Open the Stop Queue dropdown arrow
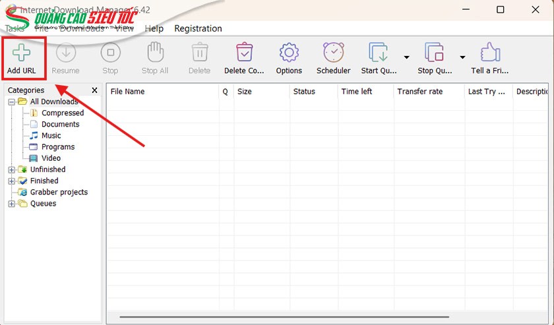The image size is (554, 325). pyautogui.click(x=462, y=57)
